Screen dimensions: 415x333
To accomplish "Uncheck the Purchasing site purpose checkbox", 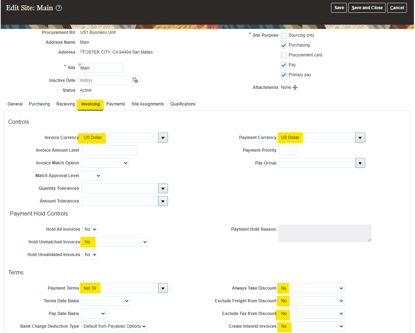I will point(284,46).
